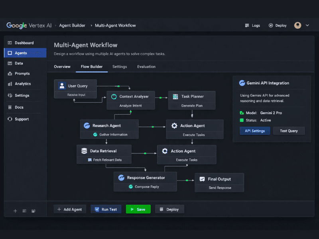Click the Data Retrieval database icon
319x239 pixels.
pyautogui.click(x=85, y=151)
